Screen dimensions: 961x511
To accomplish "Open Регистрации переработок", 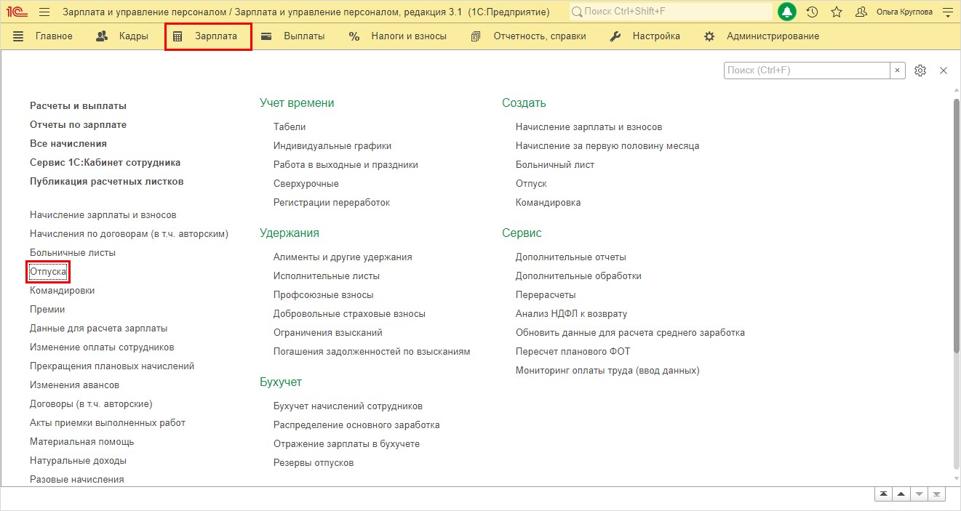I will coord(332,202).
